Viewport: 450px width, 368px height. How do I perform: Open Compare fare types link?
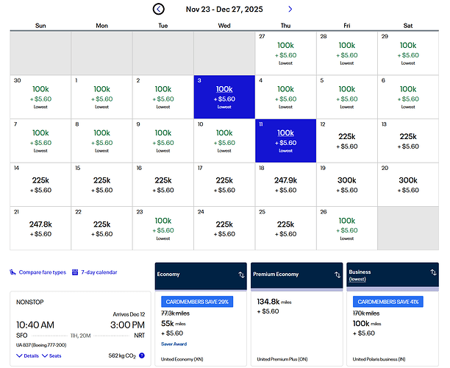[42, 272]
